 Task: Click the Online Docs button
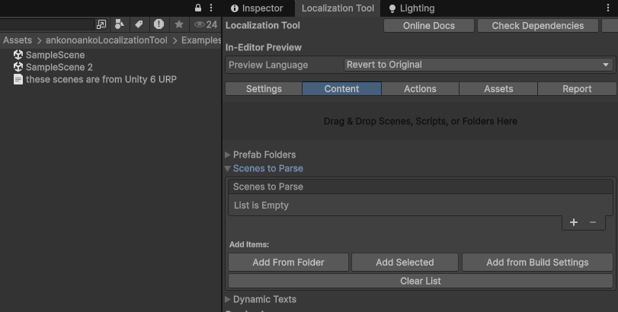(x=428, y=26)
